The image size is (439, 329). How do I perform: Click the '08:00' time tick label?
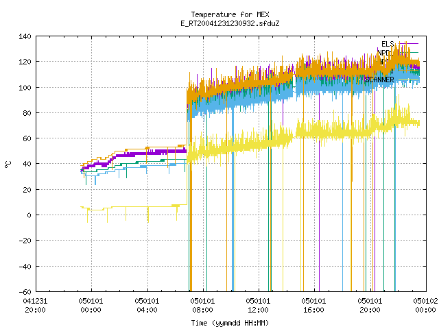click(x=202, y=310)
